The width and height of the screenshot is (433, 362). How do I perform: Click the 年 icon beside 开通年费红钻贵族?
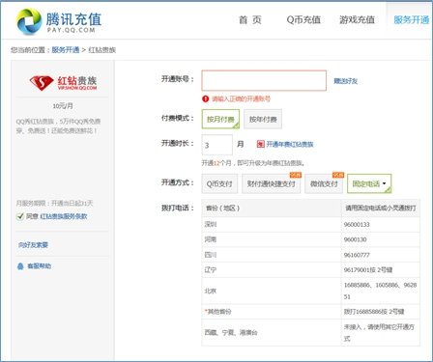260,144
